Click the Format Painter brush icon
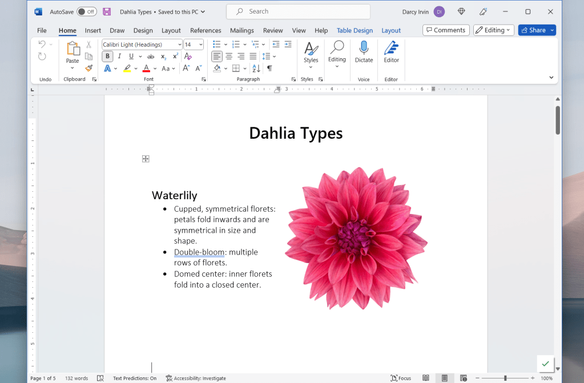The image size is (584, 383). pos(88,68)
